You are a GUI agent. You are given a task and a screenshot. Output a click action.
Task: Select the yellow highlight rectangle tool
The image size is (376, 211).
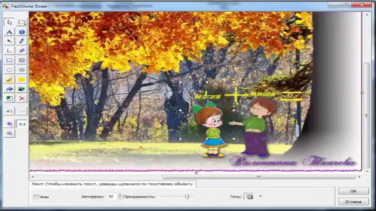(x=22, y=80)
